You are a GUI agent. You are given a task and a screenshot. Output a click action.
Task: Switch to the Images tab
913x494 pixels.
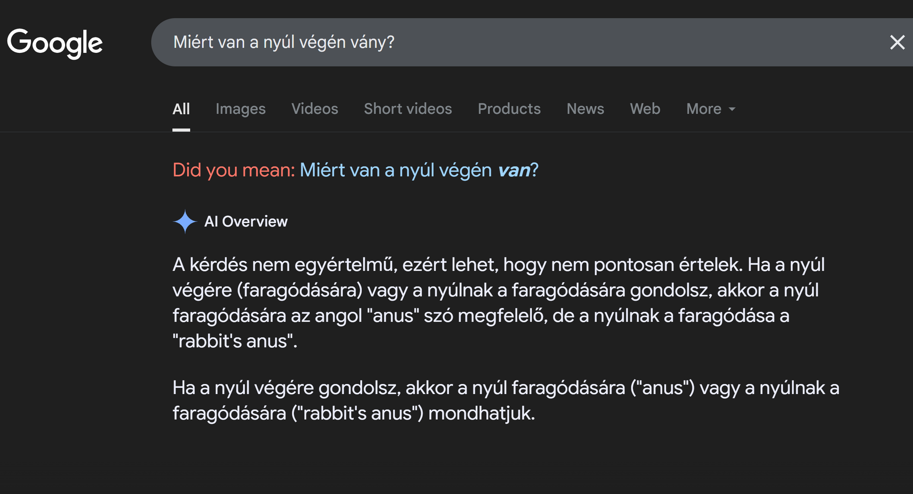click(241, 109)
